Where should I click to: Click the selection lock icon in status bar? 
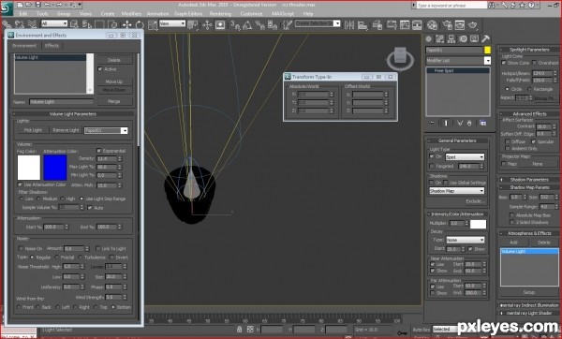(x=239, y=329)
